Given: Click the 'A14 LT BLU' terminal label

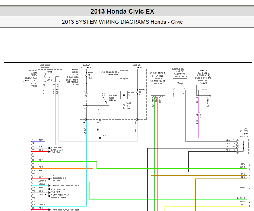Looking at the screenshot, I should pyautogui.click(x=39, y=184).
